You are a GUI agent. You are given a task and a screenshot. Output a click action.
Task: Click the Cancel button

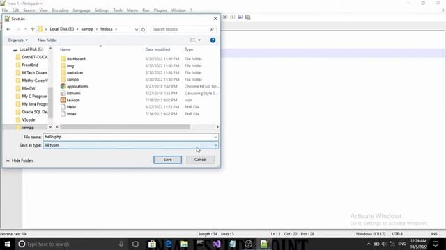[x=200, y=160]
